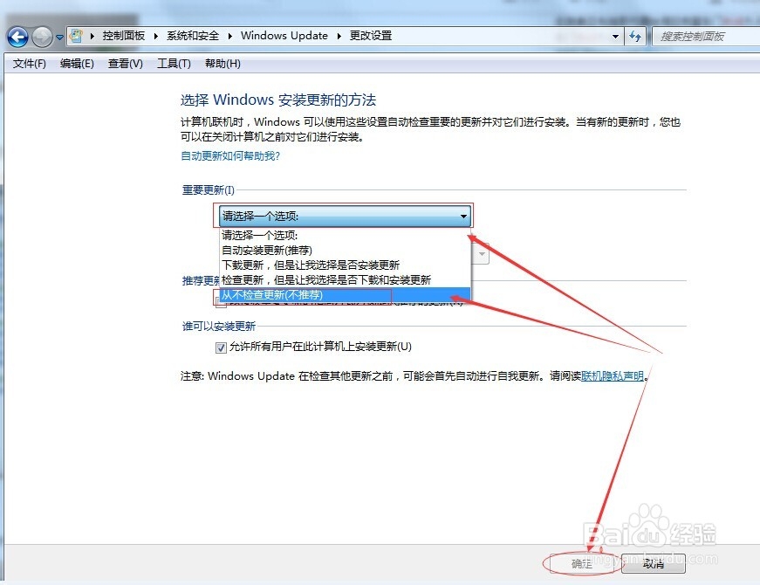Screen dimensions: 760x585
Task: Select 下载更新，但是让我选择是否安装更新 option
Action: click(345, 265)
